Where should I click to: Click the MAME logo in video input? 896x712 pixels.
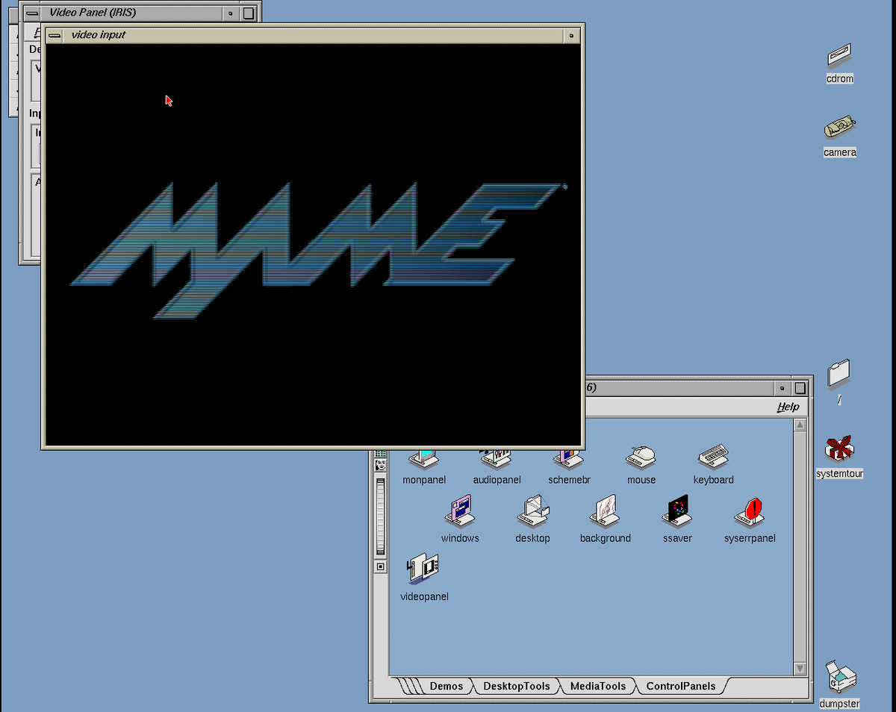(x=319, y=250)
